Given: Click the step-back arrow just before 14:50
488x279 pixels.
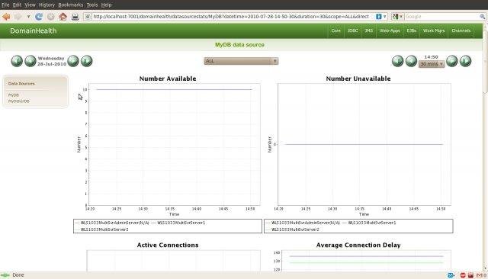Looking at the screenshot, I should point(411,61).
